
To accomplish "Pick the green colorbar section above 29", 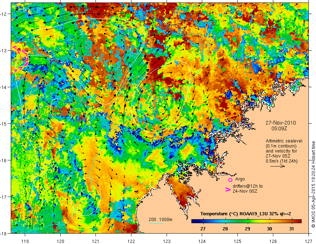I will click(247, 221).
